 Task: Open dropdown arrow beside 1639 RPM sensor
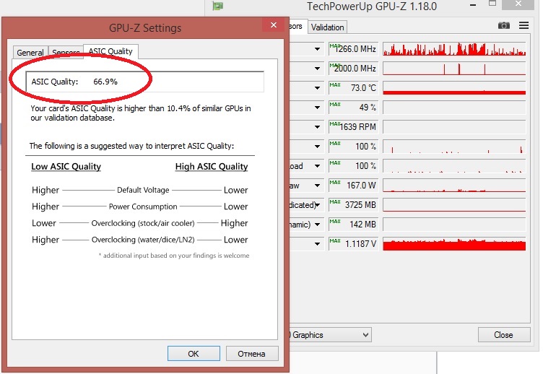(317, 127)
